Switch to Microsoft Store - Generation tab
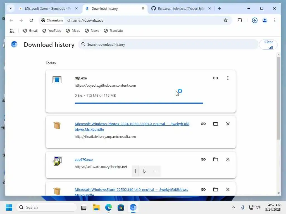Screen dimensions: 286x214 (48, 9)
